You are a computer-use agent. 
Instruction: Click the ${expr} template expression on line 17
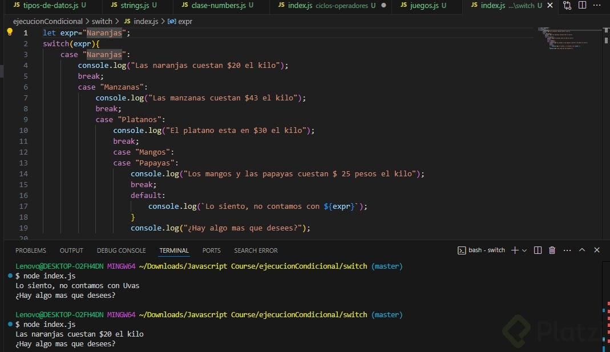pyautogui.click(x=339, y=206)
